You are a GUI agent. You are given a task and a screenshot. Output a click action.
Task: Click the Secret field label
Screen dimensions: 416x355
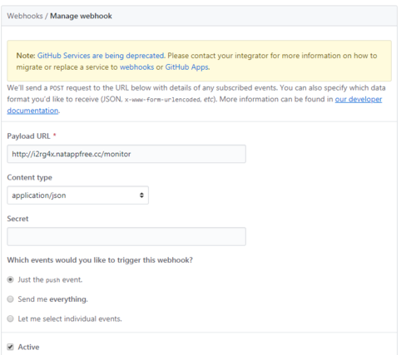[x=17, y=219]
